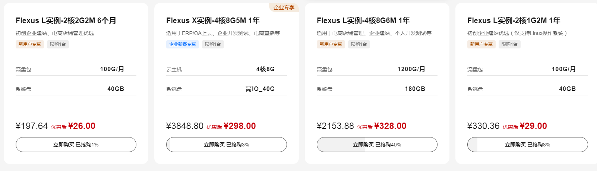This screenshot has height=171, width=597.
Task: Click the 高IO_40G system disk value
Action: 260,89
